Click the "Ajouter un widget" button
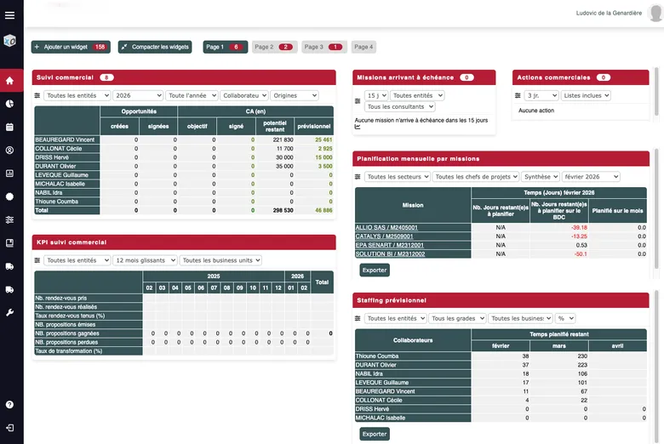This screenshot has width=664, height=444. coord(71,47)
